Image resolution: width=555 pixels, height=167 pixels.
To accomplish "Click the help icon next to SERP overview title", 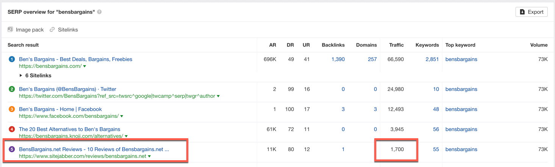I will click(99, 12).
